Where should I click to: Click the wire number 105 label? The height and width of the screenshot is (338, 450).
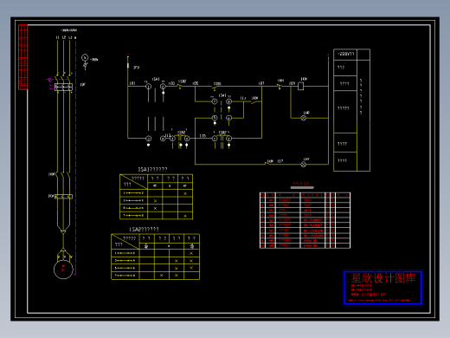coord(196,83)
